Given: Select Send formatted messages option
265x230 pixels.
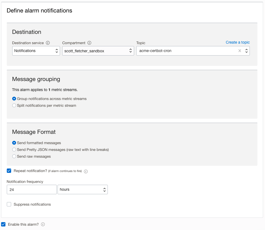Looking at the screenshot, I should tap(14, 143).
